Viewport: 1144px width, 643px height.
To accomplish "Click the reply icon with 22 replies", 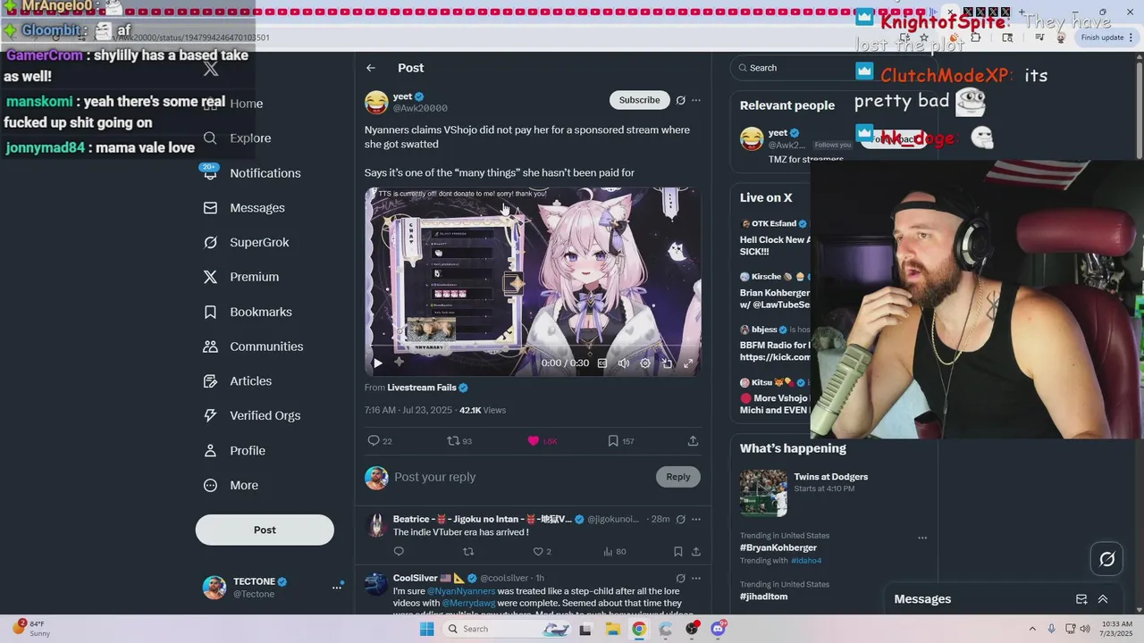I will (374, 441).
